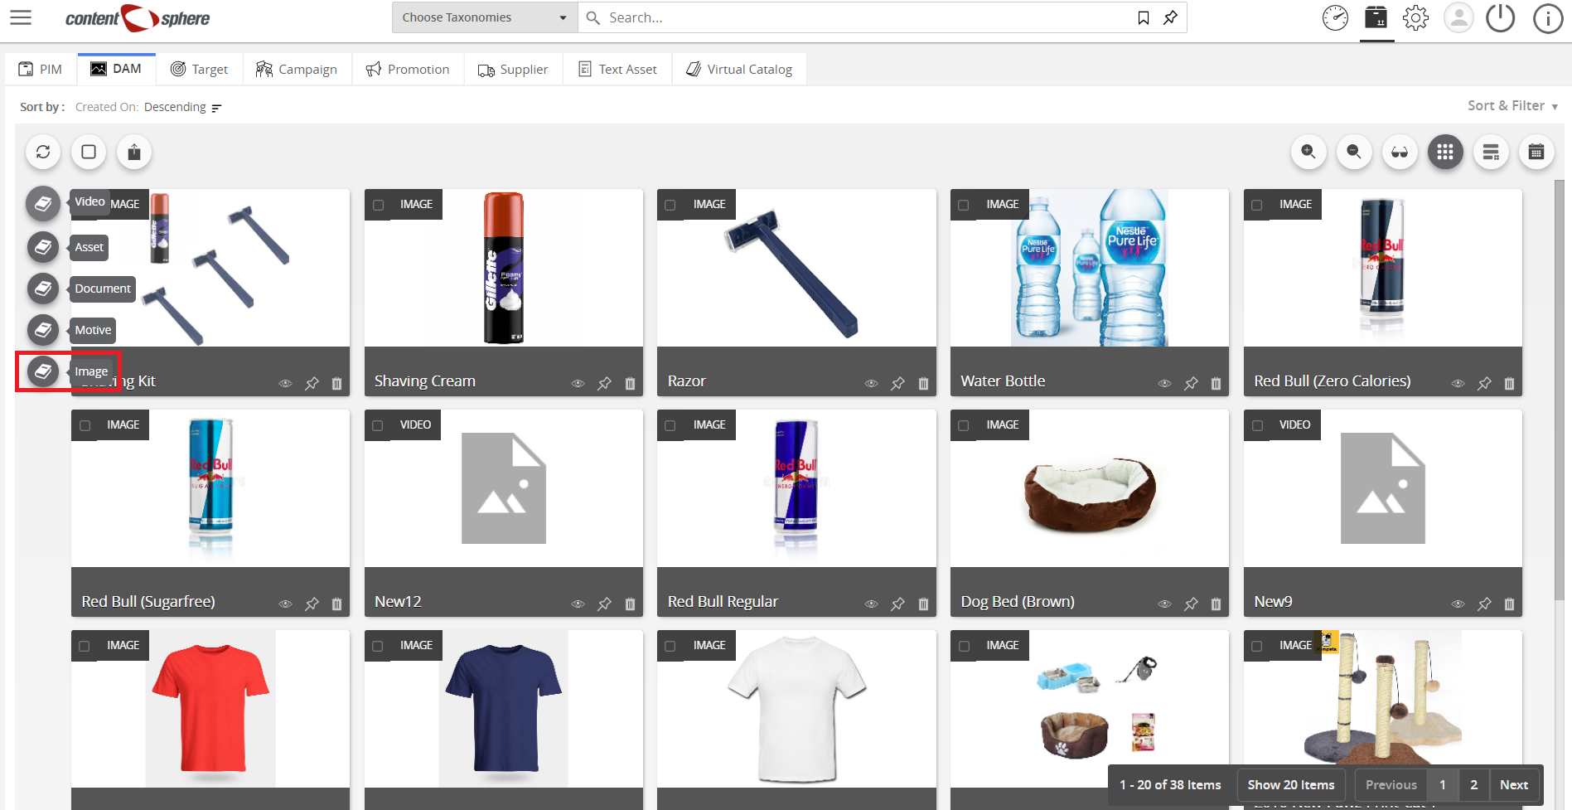Zoom out on thumbnails
Image resolution: width=1572 pixels, height=810 pixels.
click(x=1354, y=152)
